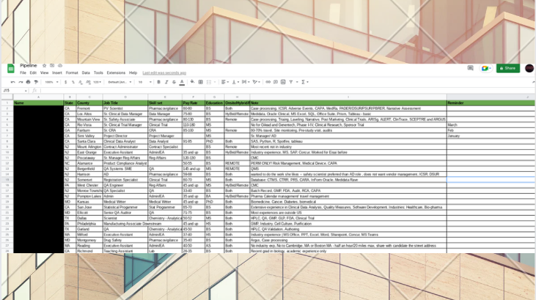Toggle strikethrough formatting
The height and width of the screenshot is (300, 536).
tap(174, 82)
